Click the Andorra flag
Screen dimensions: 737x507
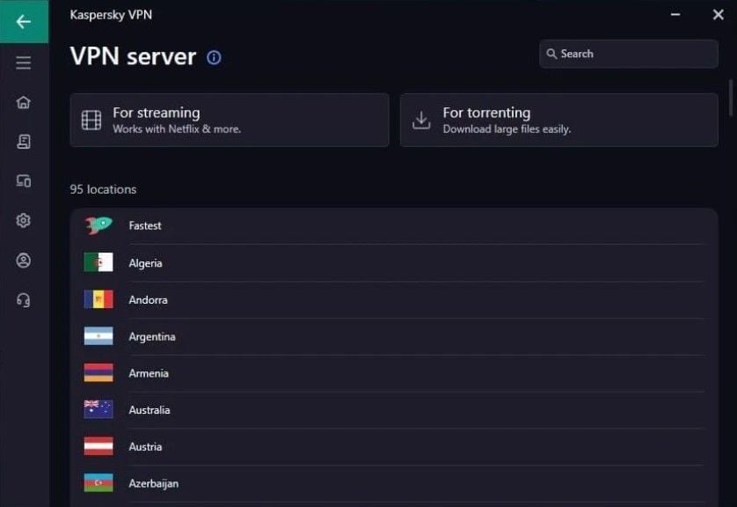point(99,299)
